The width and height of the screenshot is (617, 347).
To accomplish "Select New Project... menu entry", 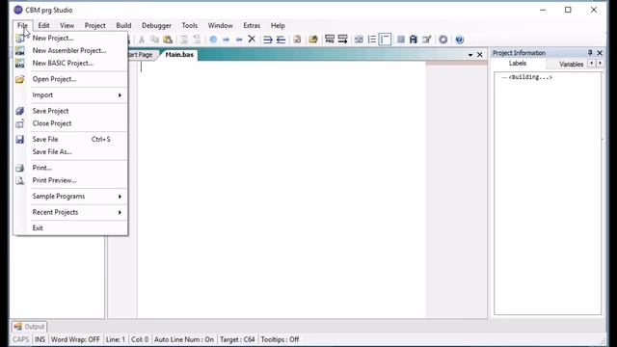I will tap(53, 39).
